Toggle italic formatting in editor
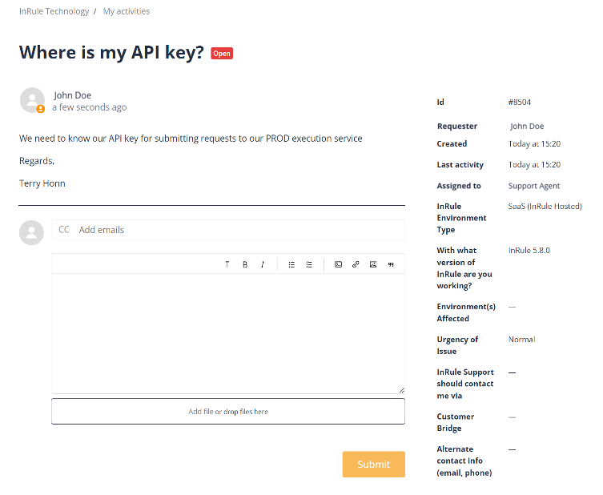 click(262, 264)
